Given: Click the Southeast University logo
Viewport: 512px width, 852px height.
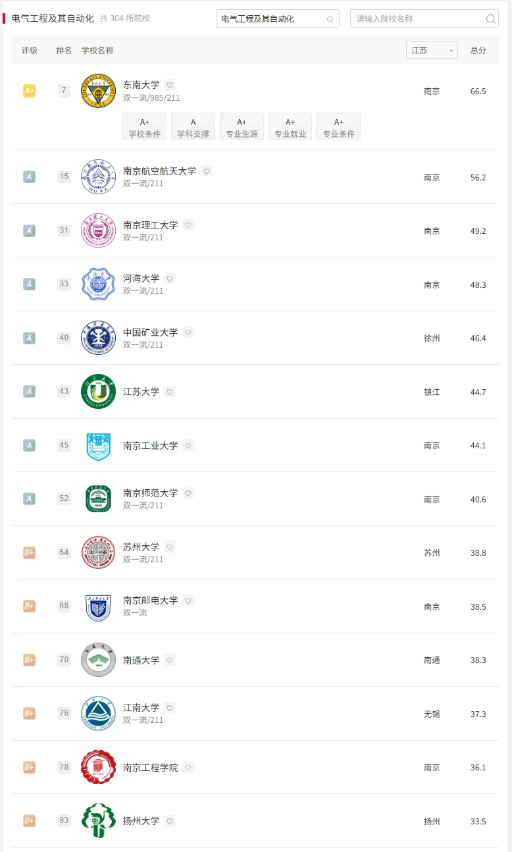Looking at the screenshot, I should click(98, 91).
